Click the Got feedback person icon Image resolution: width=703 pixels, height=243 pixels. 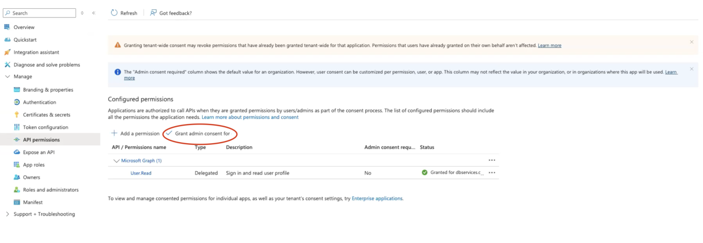point(153,13)
